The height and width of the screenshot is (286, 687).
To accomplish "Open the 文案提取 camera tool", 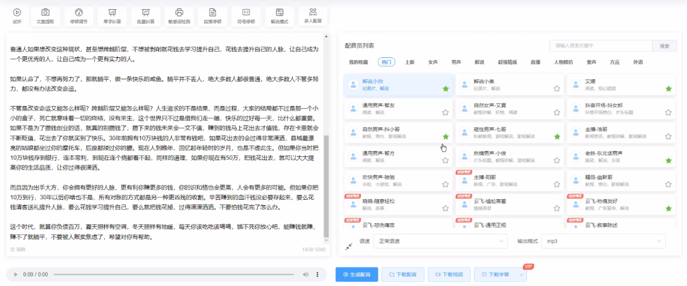I will (45, 13).
